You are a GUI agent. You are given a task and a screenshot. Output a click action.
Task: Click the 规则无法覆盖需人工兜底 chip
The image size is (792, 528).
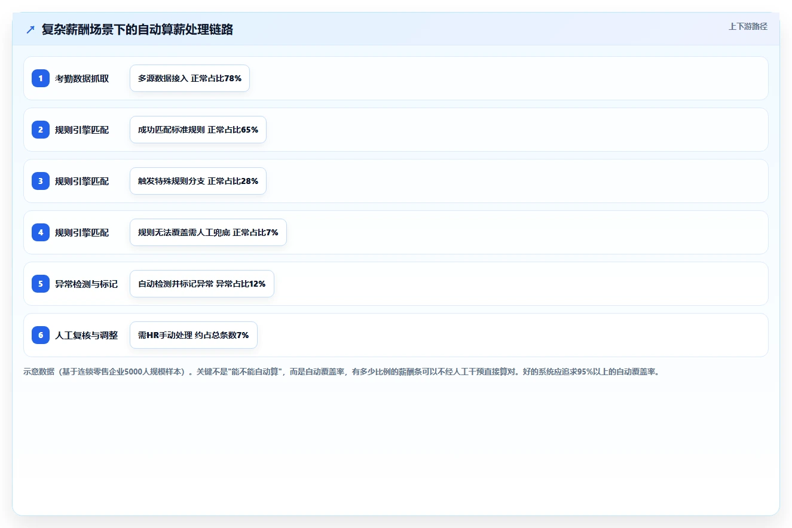(208, 232)
